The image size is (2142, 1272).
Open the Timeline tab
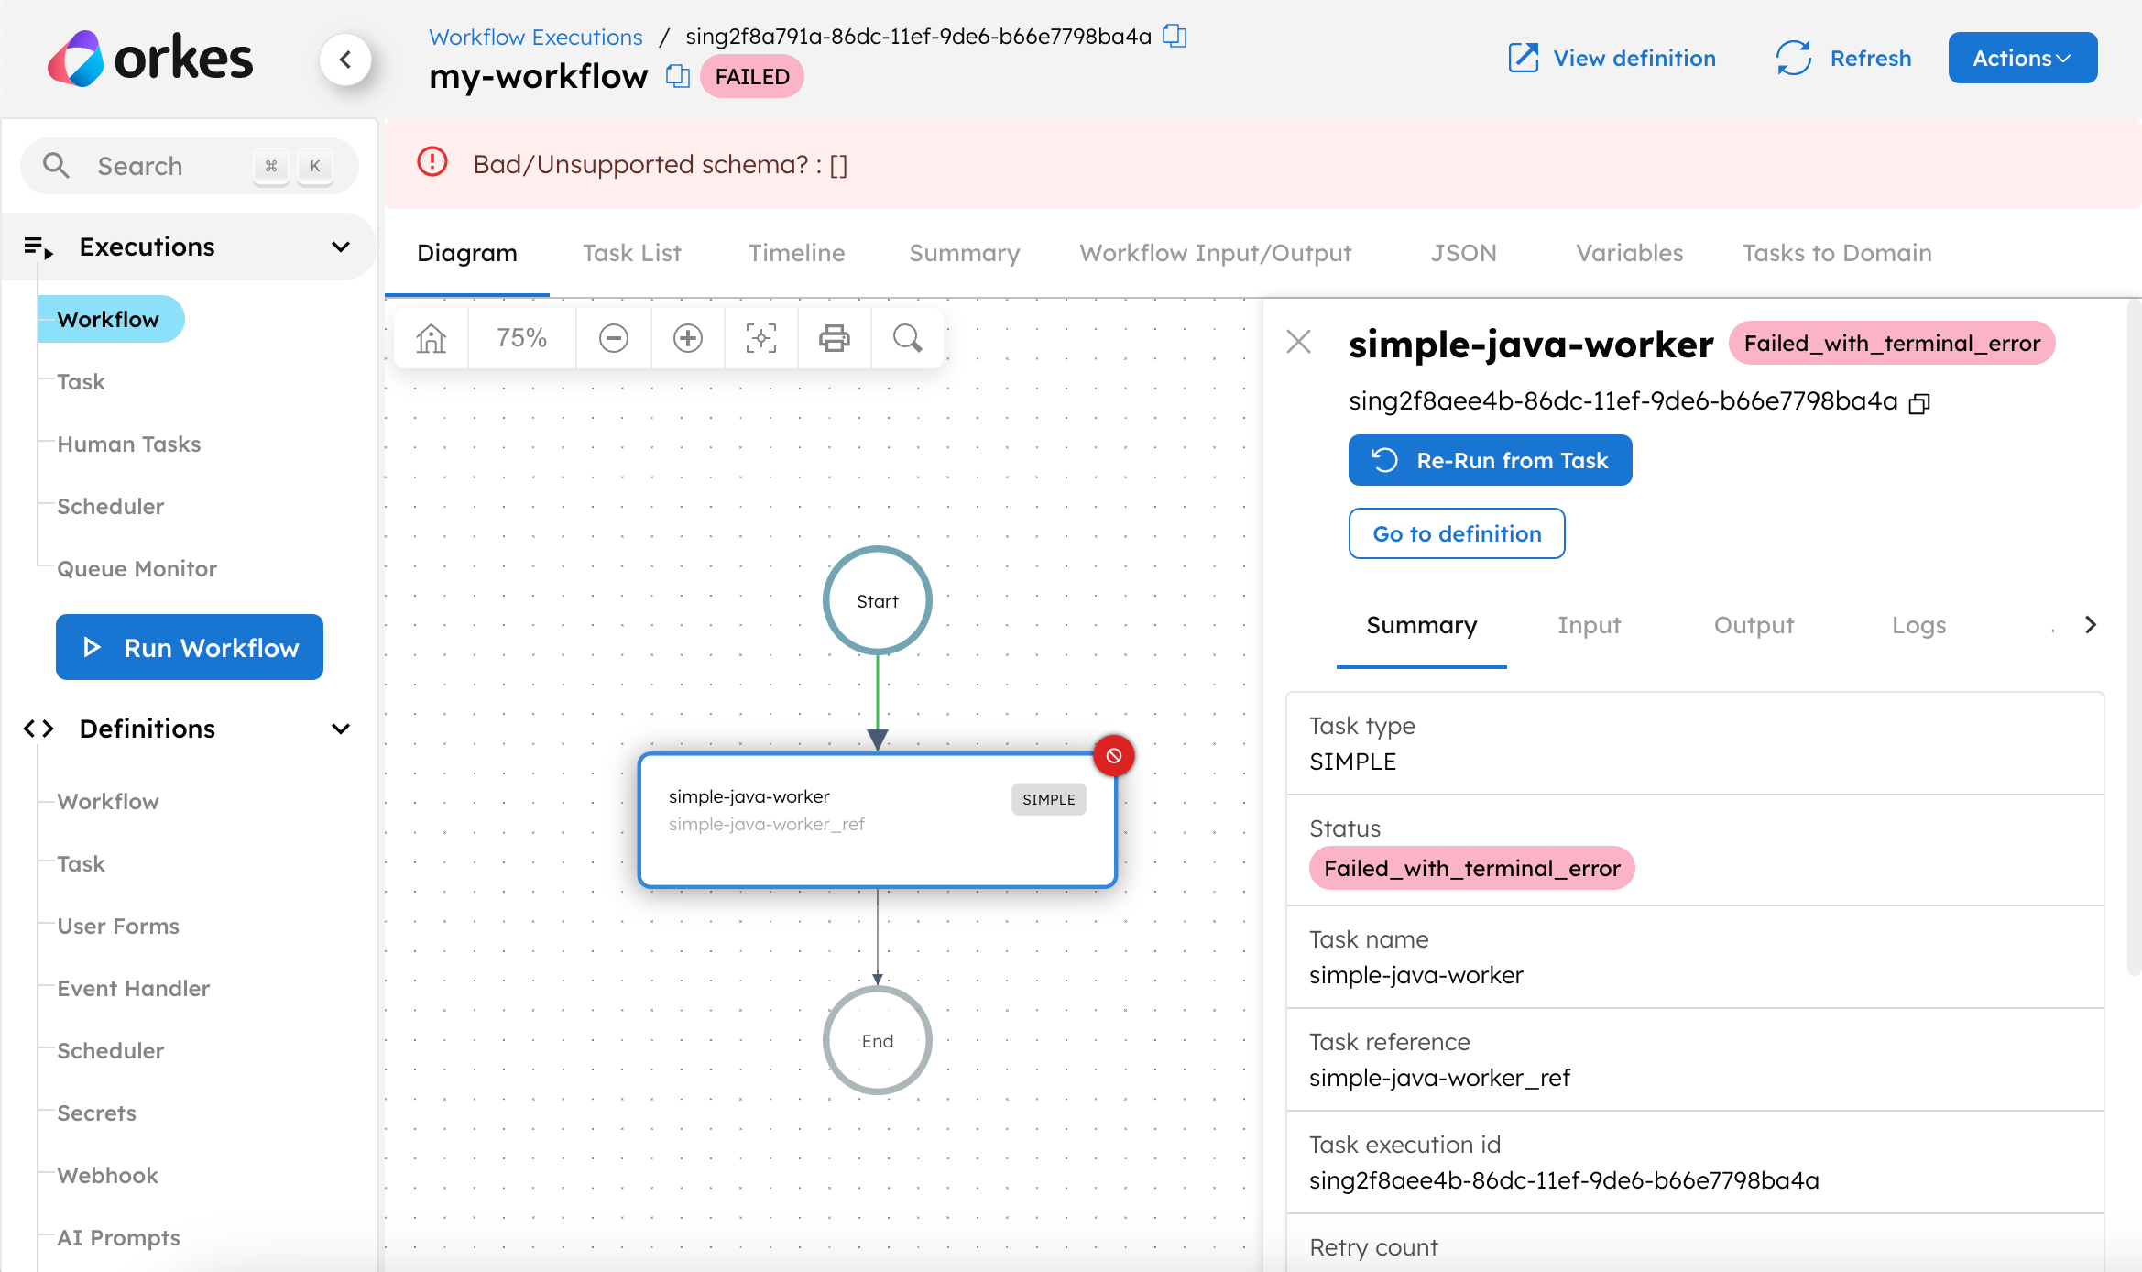[x=797, y=253]
